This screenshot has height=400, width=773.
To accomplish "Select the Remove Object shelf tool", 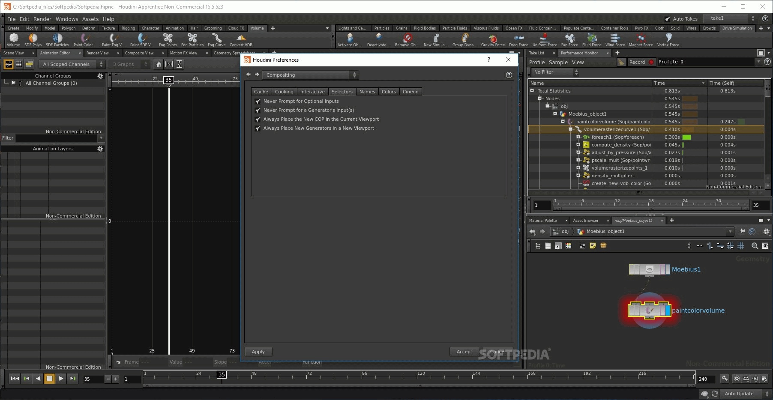I will click(x=407, y=40).
